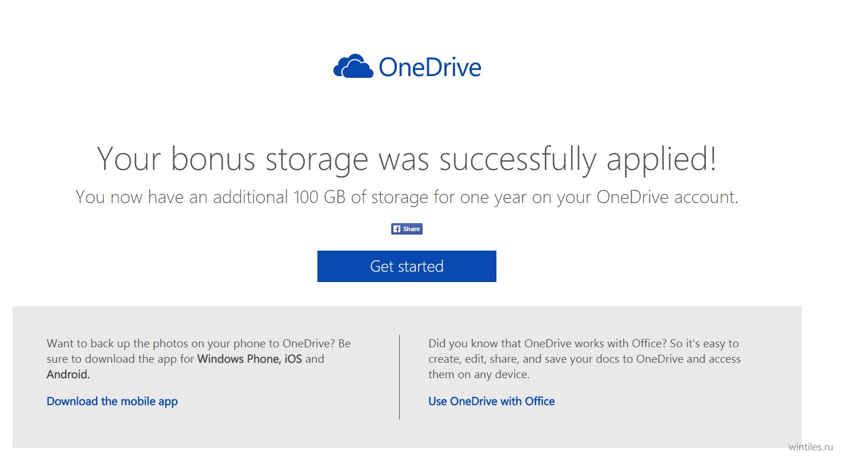The height and width of the screenshot is (460, 843).
Task: Click the OneDrive cloud logo icon
Action: pyautogui.click(x=352, y=66)
